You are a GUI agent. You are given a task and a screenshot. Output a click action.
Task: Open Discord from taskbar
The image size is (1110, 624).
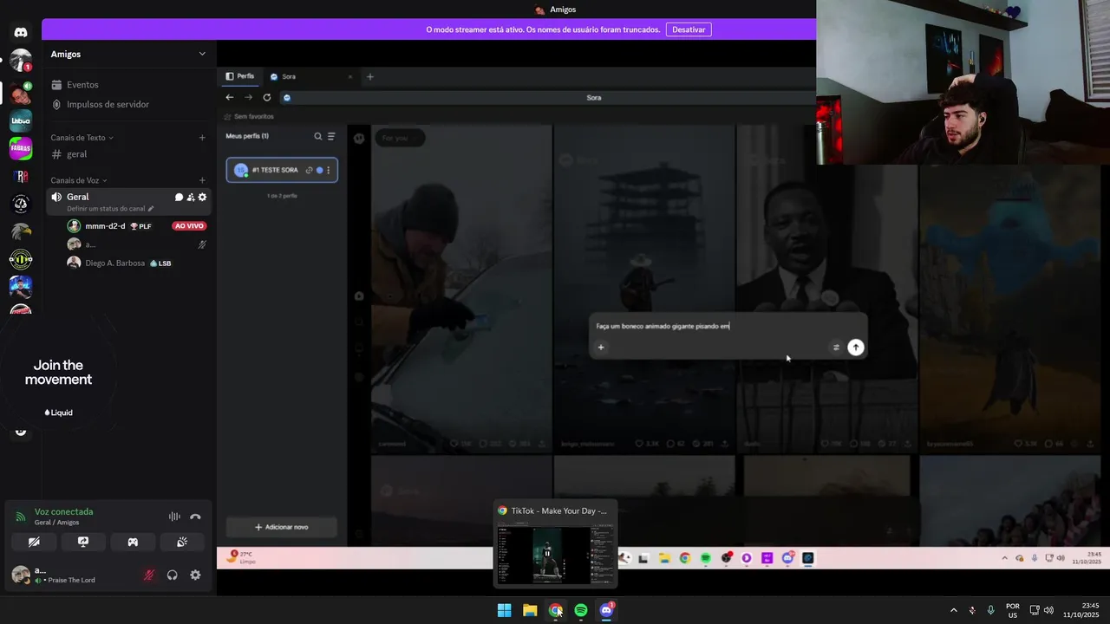coord(607,610)
